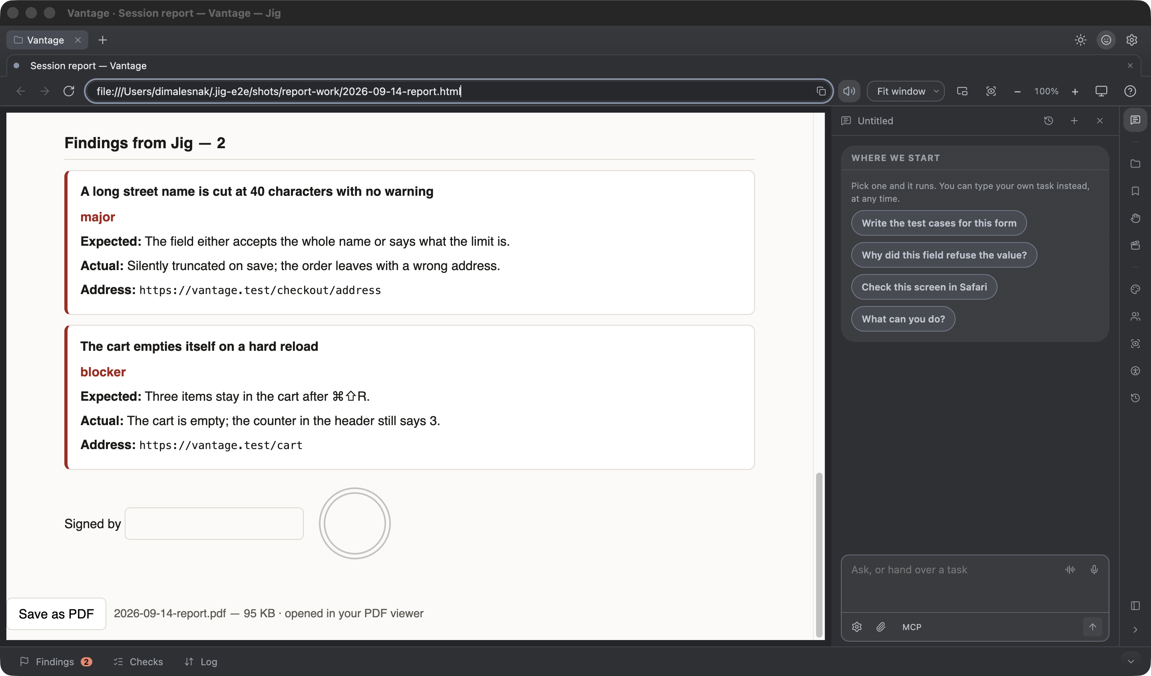This screenshot has width=1151, height=676.
Task: Choose 'Write the test cases for this form'
Action: tap(939, 223)
